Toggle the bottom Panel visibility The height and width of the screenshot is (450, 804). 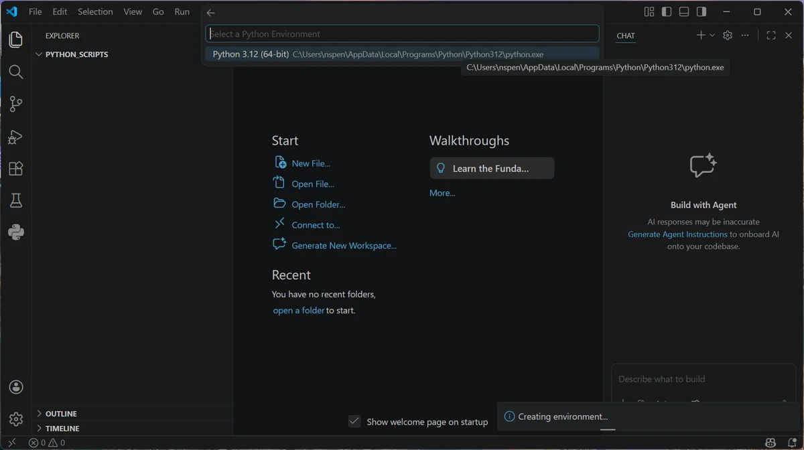[x=683, y=11]
